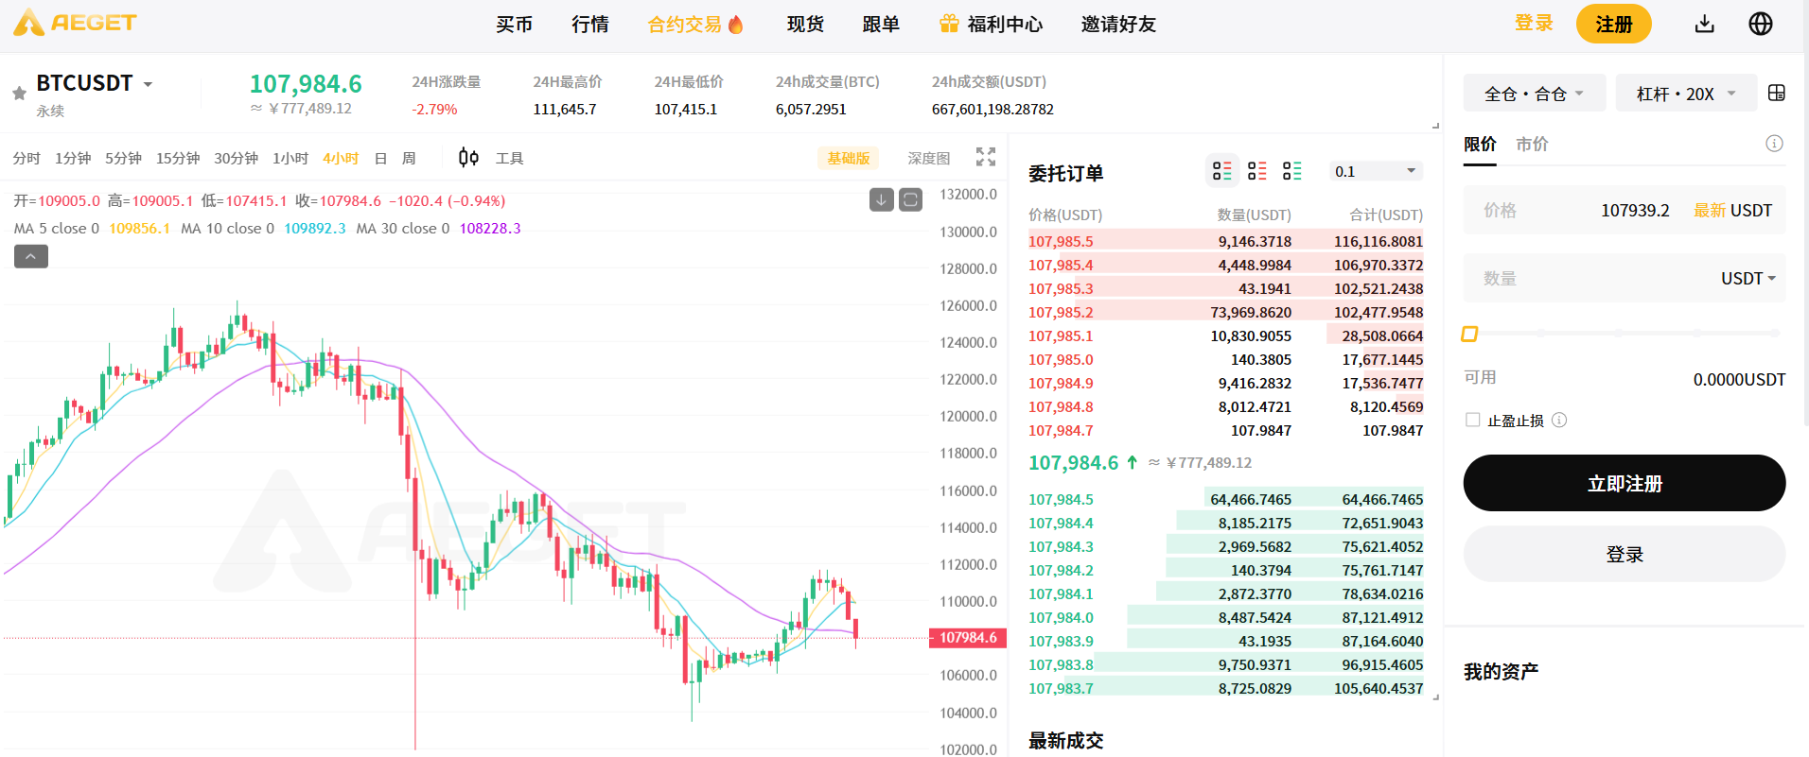Screen dimensions: 1809x757
Task: Open the BTCUSDT pair selector dropdown
Action: [148, 84]
